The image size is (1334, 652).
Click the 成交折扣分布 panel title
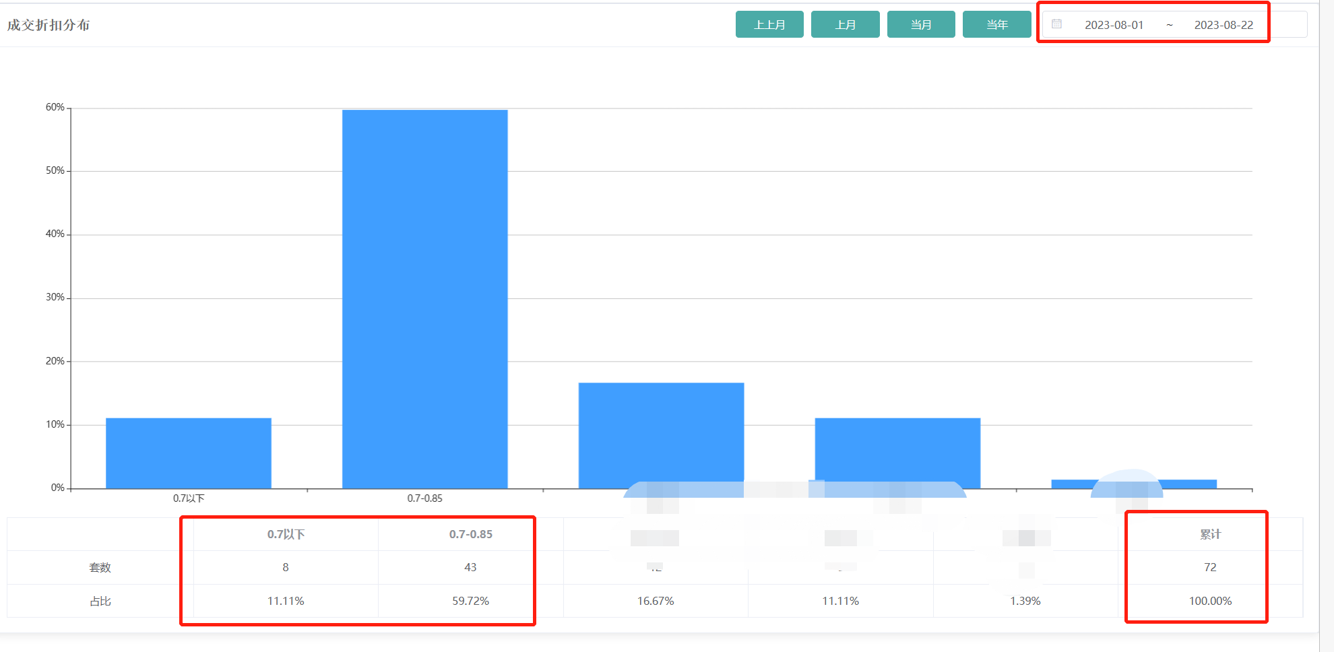[49, 25]
